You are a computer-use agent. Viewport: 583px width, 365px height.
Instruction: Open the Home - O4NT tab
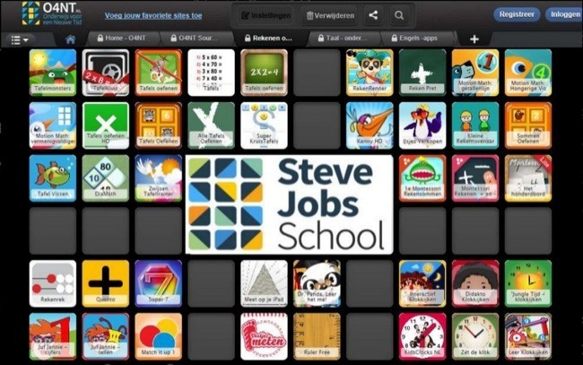(x=120, y=39)
